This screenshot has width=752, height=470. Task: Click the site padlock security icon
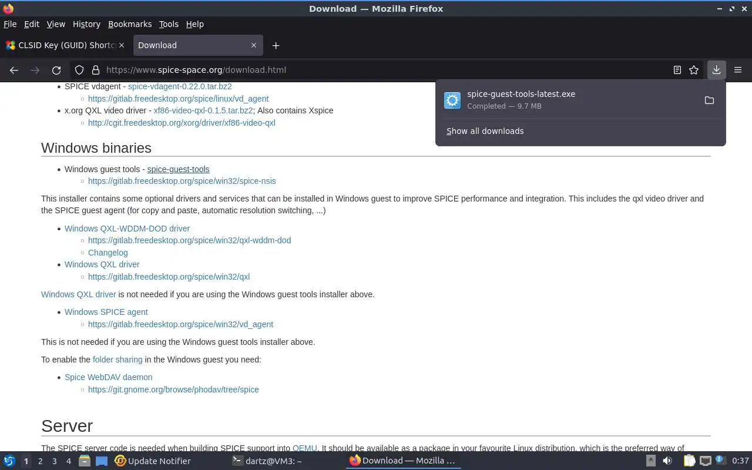click(x=96, y=70)
